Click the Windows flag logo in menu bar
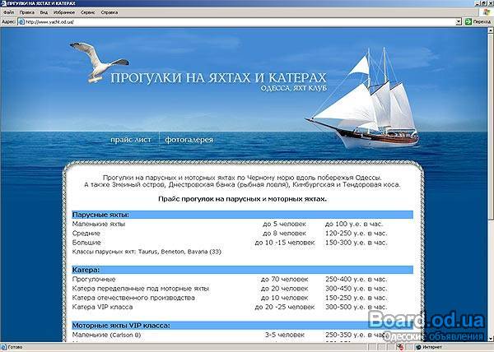This screenshot has height=352, width=494. pos(486,13)
